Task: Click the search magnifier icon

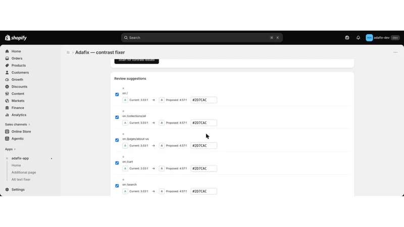Action: pos(126,37)
